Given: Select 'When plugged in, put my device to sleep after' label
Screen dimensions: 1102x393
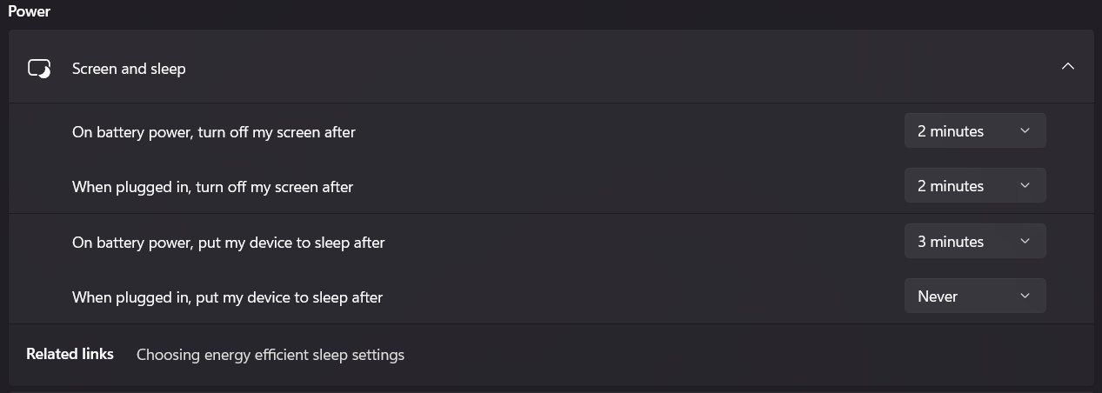Looking at the screenshot, I should [227, 297].
